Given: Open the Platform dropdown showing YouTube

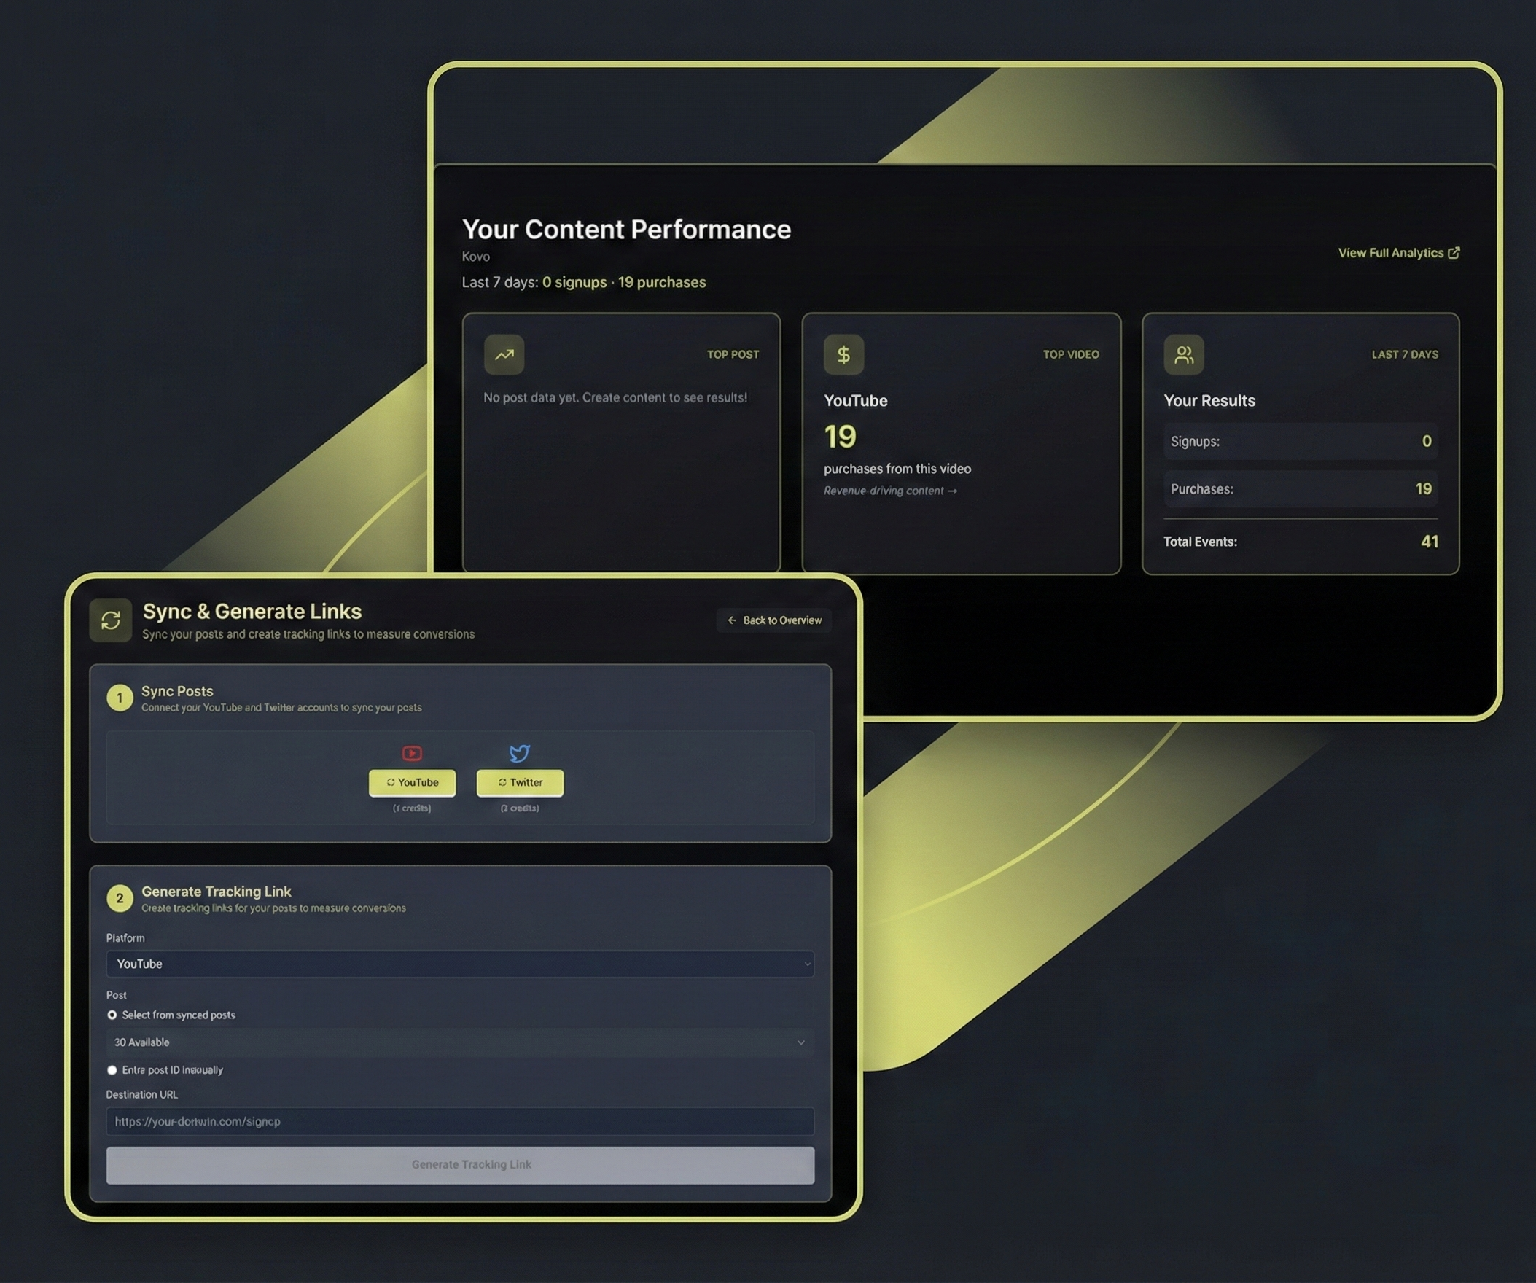Looking at the screenshot, I should click(x=459, y=964).
